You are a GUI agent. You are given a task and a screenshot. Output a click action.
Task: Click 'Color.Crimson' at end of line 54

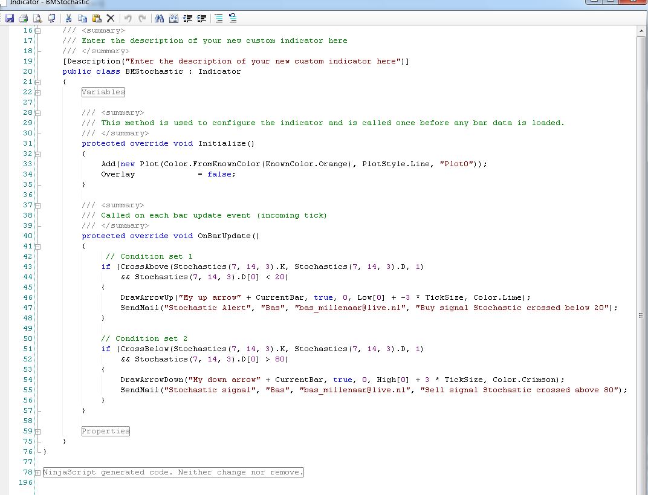(x=524, y=380)
